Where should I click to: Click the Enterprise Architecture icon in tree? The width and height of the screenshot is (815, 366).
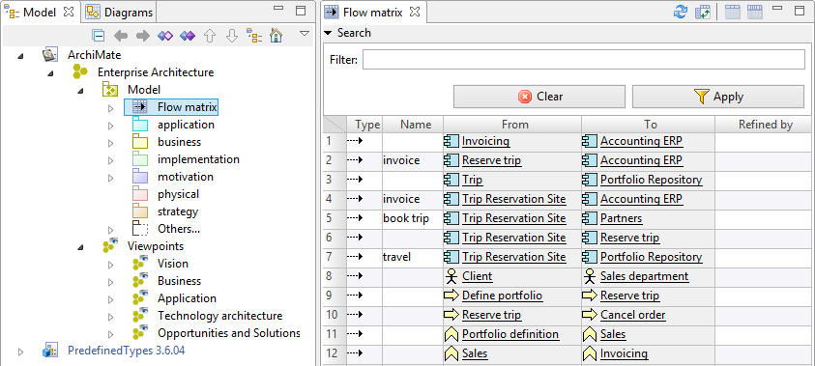coord(80,72)
